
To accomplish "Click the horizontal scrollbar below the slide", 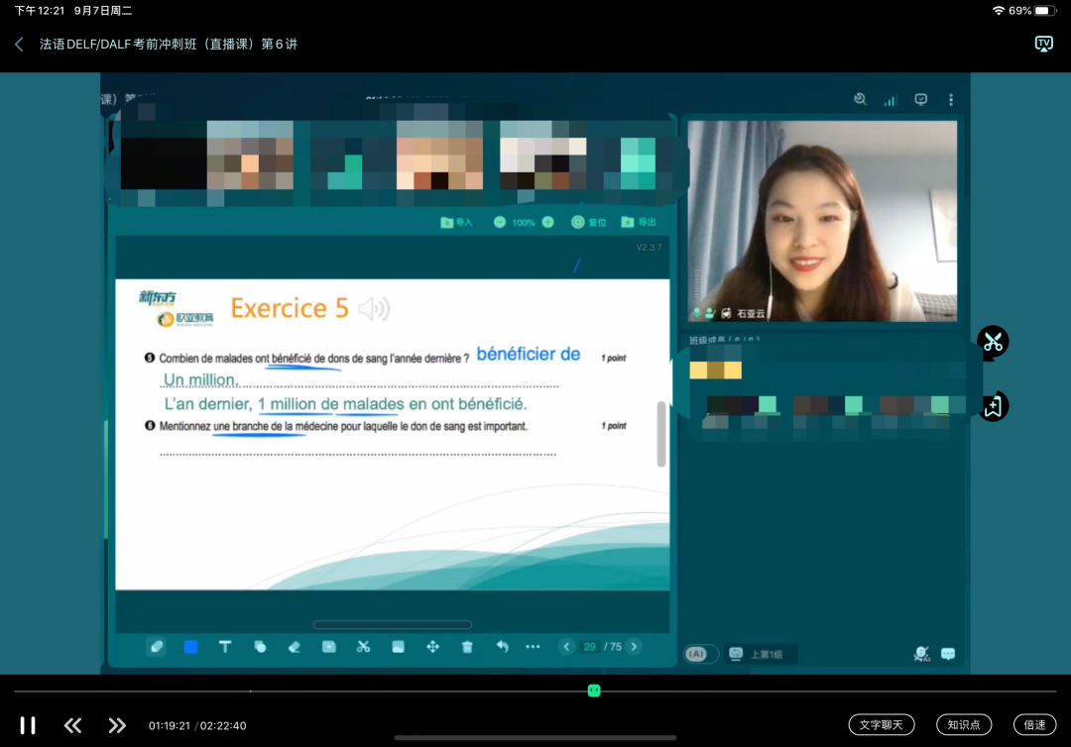I will 392,625.
